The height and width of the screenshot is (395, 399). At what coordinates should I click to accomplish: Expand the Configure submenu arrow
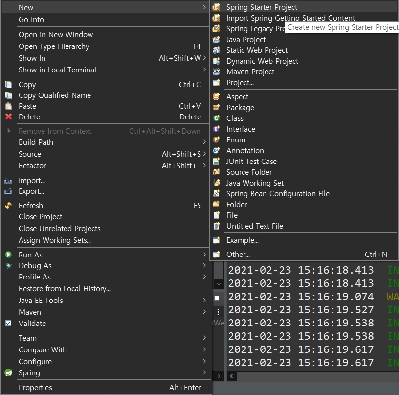coord(204,361)
